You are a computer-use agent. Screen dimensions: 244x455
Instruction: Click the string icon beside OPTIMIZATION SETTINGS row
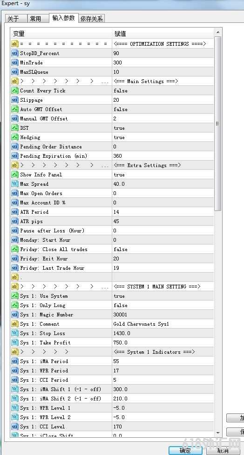tap(14, 44)
